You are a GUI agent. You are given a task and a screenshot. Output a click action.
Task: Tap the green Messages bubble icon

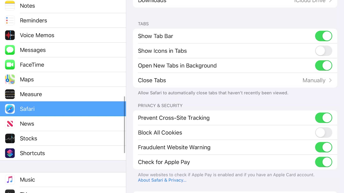point(10,50)
